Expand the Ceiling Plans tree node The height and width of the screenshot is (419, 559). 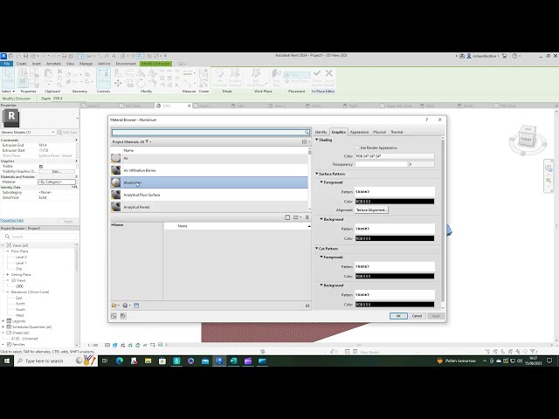pyautogui.click(x=8, y=275)
